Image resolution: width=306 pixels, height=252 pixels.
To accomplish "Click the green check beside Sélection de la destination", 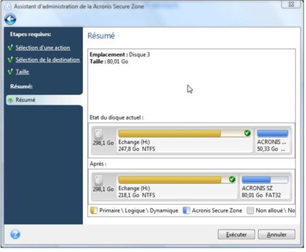I will [x=10, y=60].
